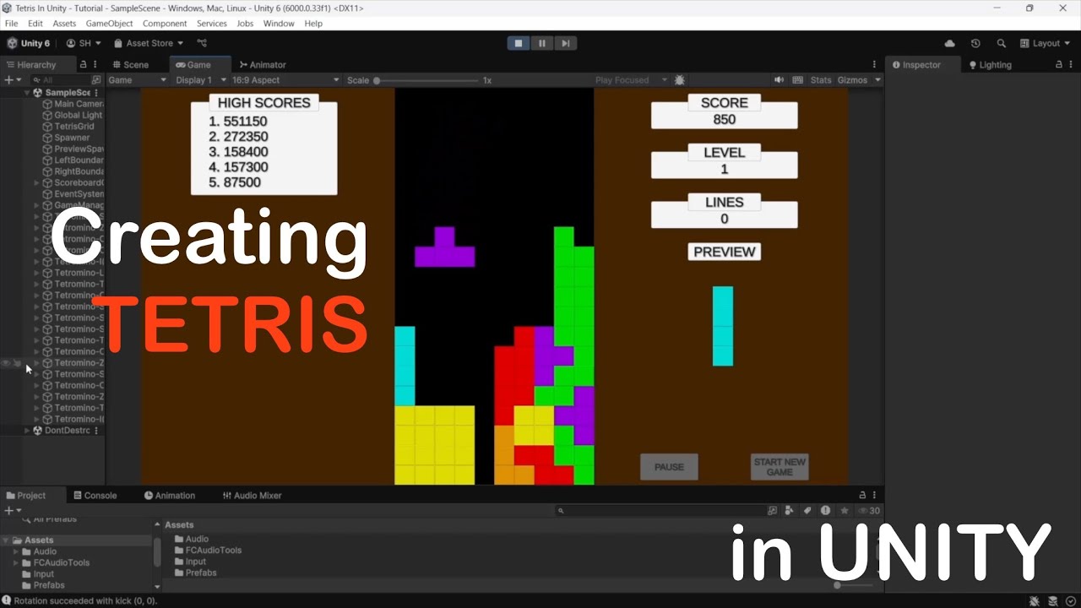This screenshot has width=1081, height=608.
Task: Click the Hierarchy search field
Action: tap(61, 80)
